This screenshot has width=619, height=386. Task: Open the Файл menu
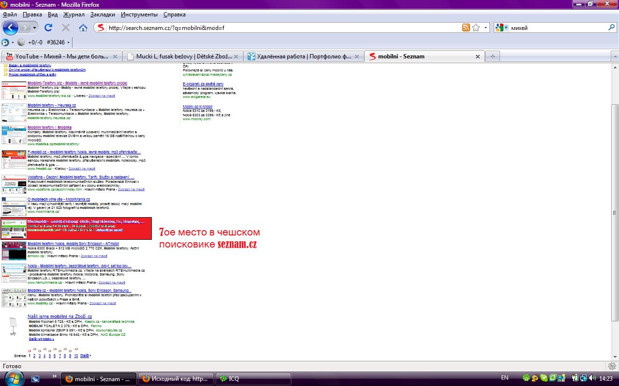(x=10, y=14)
